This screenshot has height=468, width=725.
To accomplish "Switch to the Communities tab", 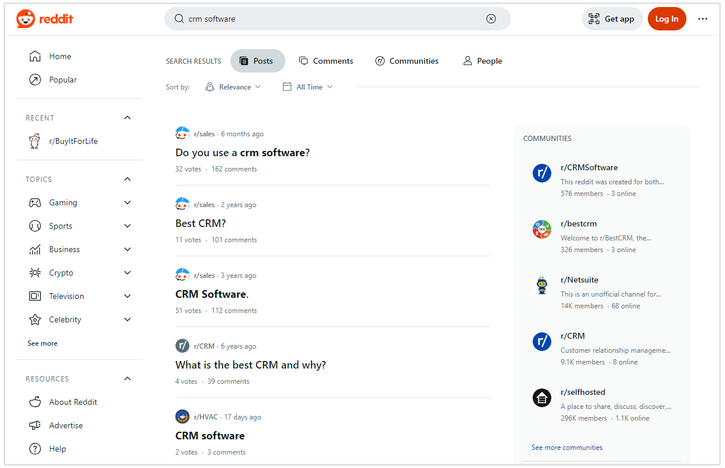I will (407, 61).
